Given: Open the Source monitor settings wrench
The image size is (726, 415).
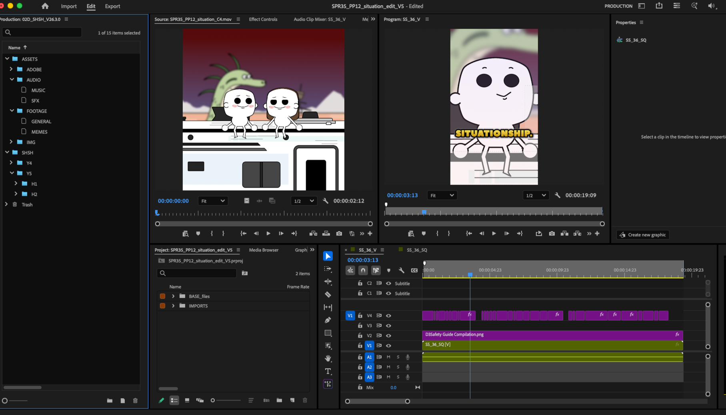Looking at the screenshot, I should pos(326,201).
